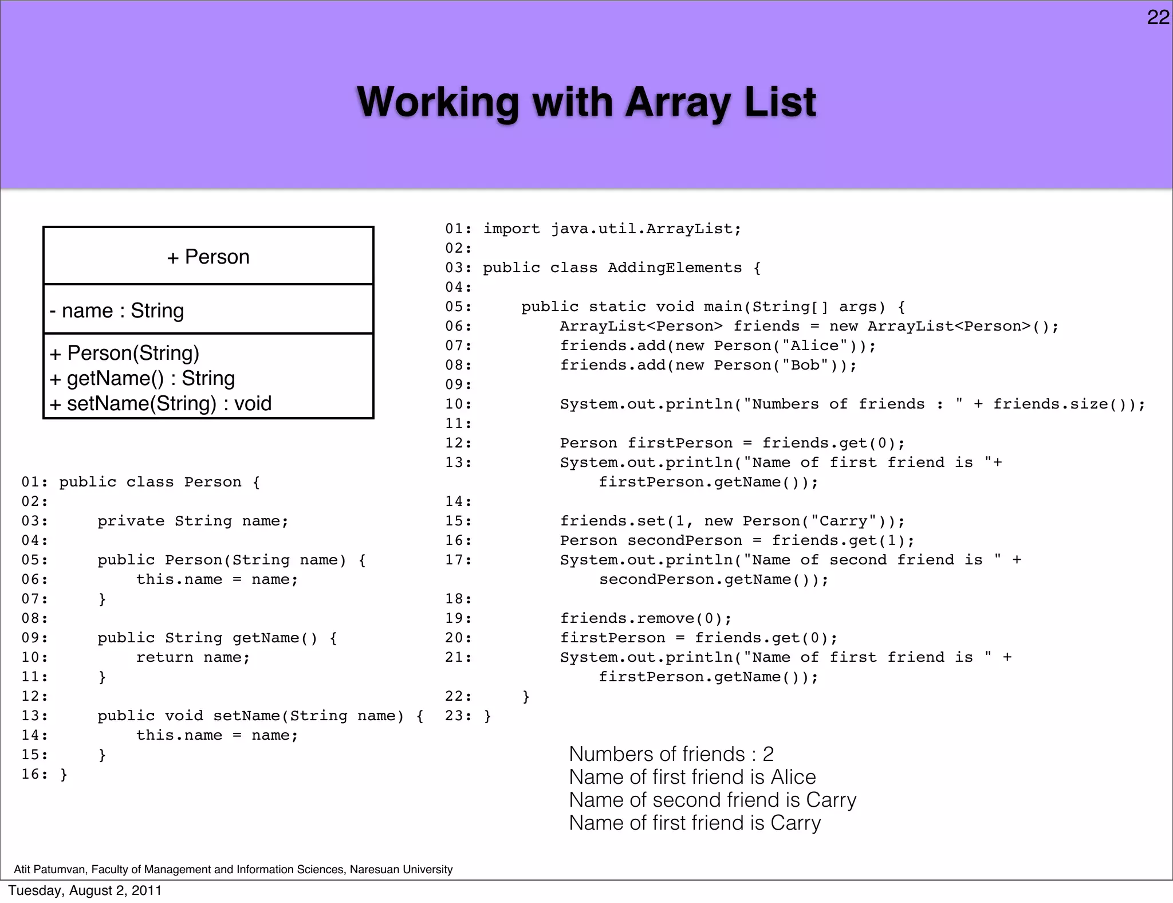The width and height of the screenshot is (1173, 903).
Task: Click the line "public String getName() {"
Action: click(x=217, y=638)
